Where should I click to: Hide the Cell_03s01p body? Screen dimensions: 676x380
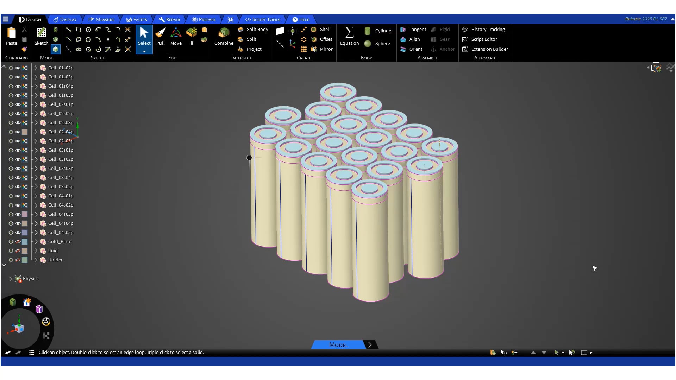pyautogui.click(x=18, y=150)
